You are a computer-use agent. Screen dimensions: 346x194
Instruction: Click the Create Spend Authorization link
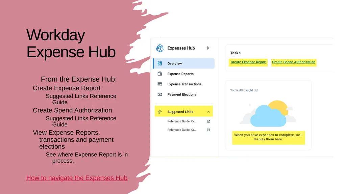tap(294, 62)
